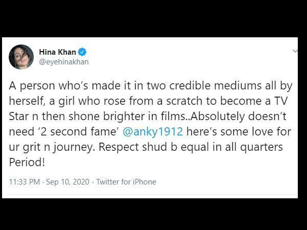Click the word quarters in the tweet

coord(261,147)
